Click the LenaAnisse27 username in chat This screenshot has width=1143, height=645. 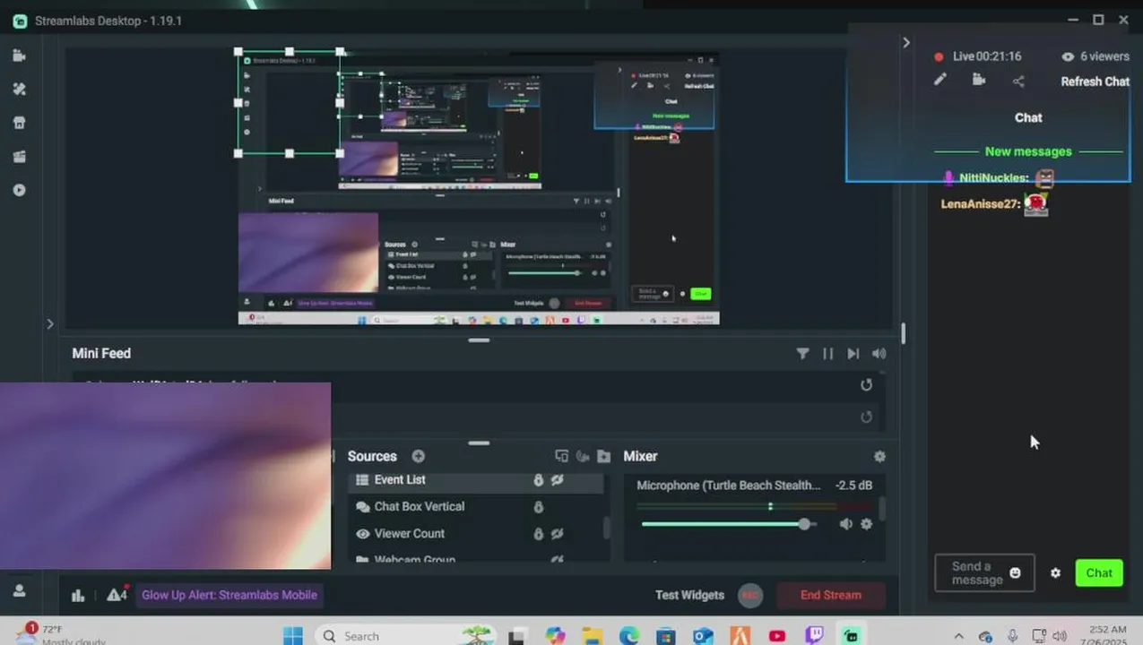(981, 204)
